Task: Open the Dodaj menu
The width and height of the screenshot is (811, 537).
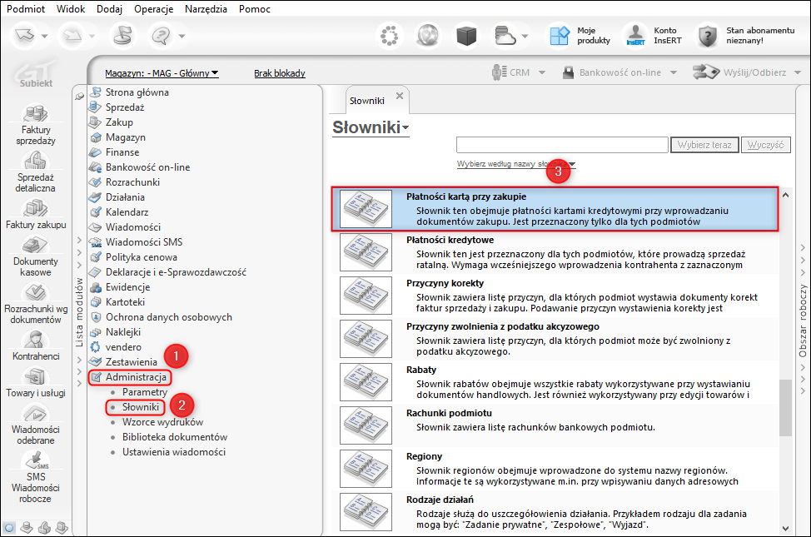Action: pos(110,9)
